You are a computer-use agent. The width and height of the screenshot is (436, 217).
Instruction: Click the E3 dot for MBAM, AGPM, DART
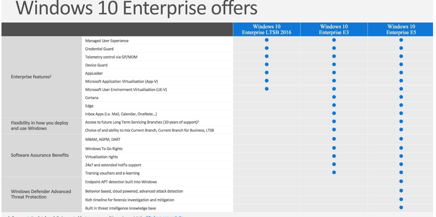(334, 138)
